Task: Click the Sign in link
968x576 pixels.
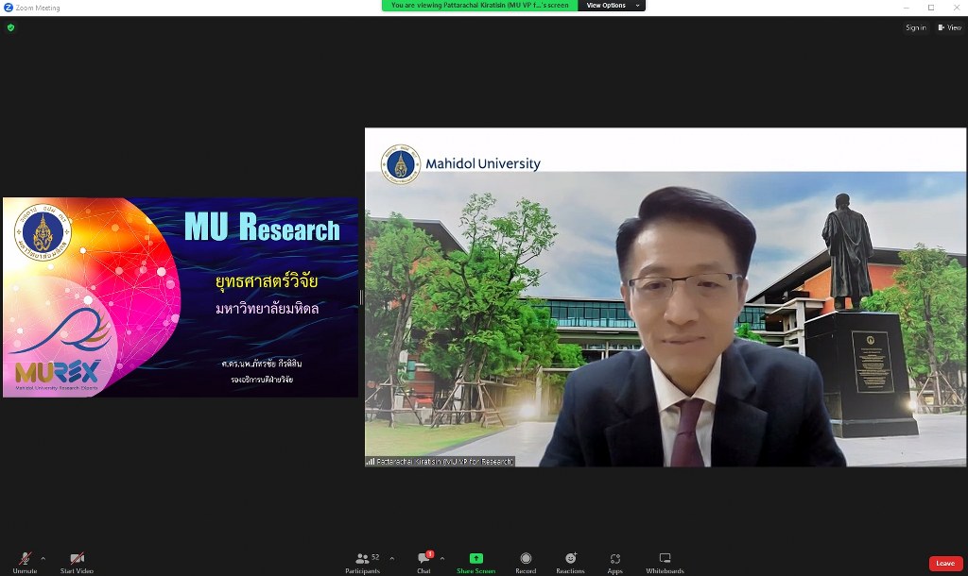Action: pyautogui.click(x=915, y=27)
